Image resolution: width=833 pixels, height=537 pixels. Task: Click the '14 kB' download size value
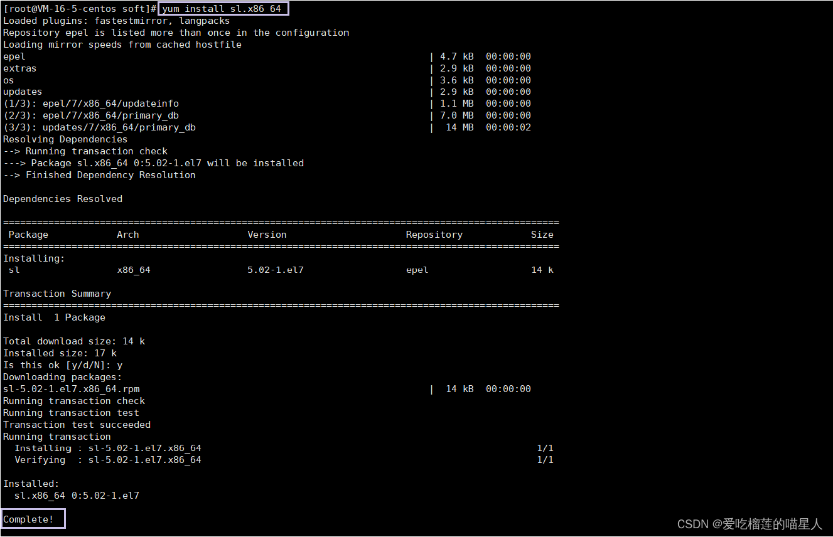460,389
